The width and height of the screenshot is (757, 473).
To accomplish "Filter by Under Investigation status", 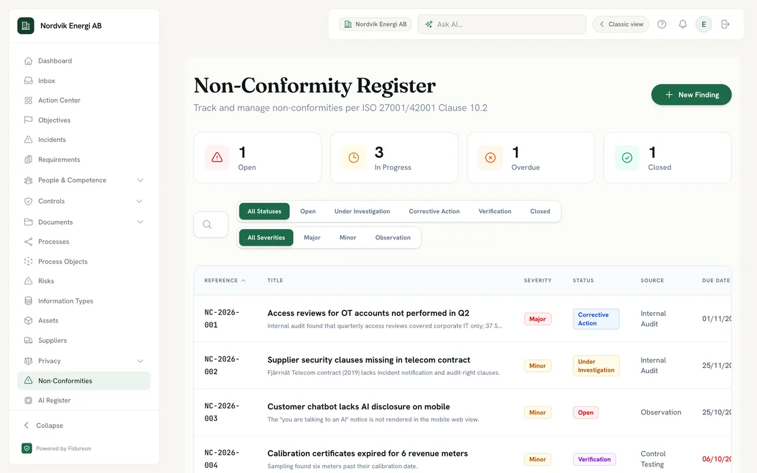I will click(x=362, y=211).
